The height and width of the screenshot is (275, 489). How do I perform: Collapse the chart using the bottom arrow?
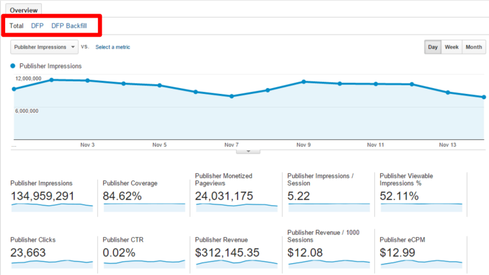(x=248, y=151)
